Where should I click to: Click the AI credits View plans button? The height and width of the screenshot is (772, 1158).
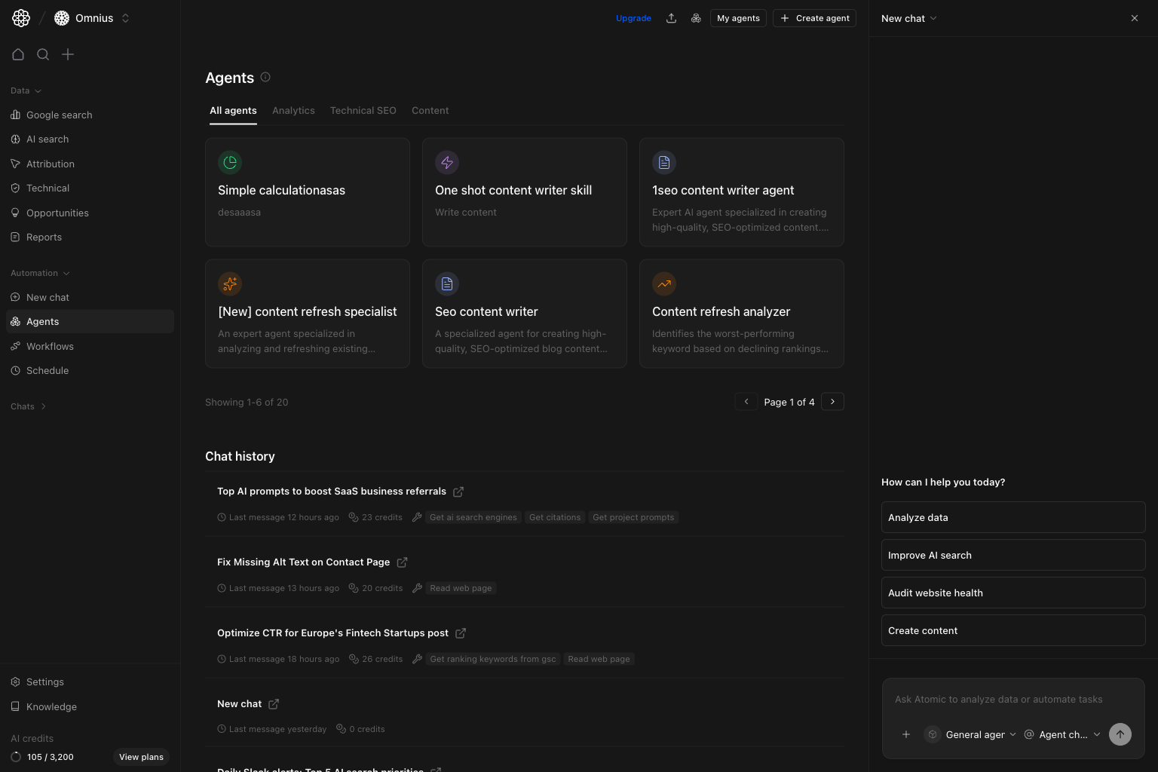[x=140, y=757]
